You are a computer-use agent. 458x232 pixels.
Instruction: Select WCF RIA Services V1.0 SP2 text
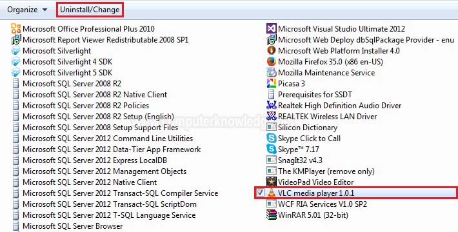click(x=323, y=204)
